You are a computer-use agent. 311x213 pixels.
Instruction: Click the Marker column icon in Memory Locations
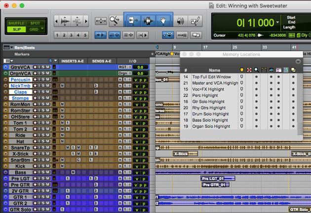241,70
